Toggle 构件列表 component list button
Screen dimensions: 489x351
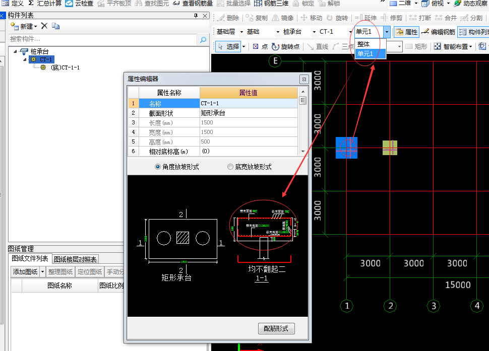pyautogui.click(x=473, y=32)
